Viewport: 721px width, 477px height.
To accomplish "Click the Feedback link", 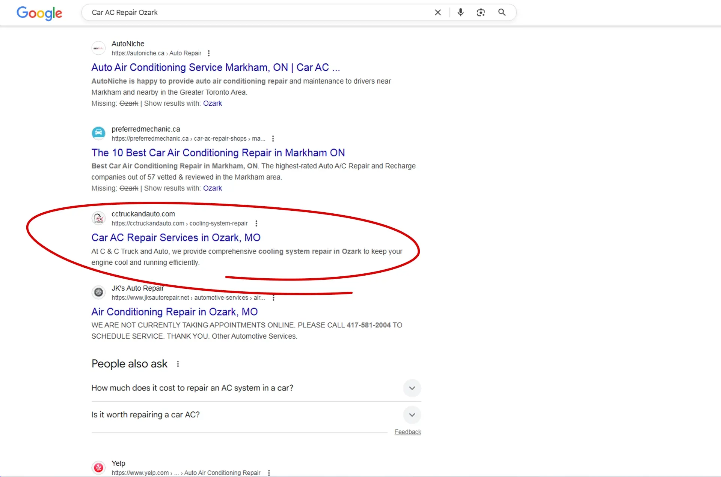I will [x=408, y=432].
